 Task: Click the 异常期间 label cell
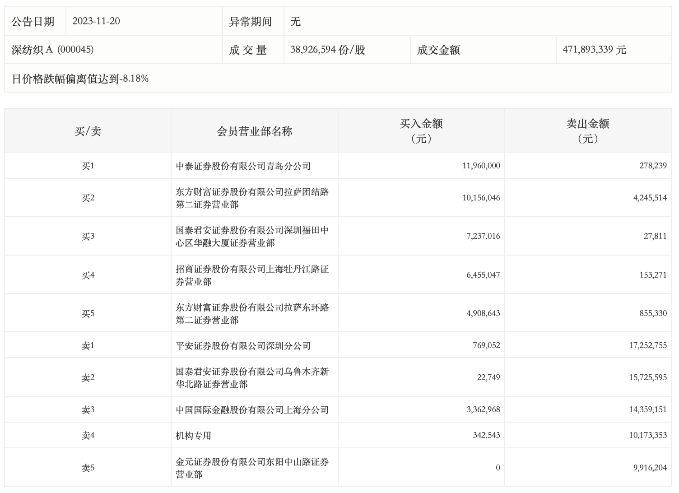[251, 21]
